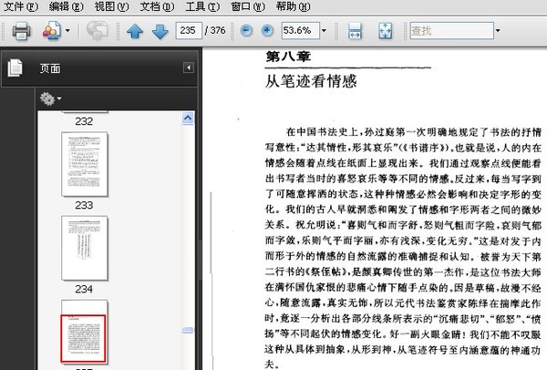Select the page 233 thumbnail
The height and width of the screenshot is (370, 547).
point(85,164)
